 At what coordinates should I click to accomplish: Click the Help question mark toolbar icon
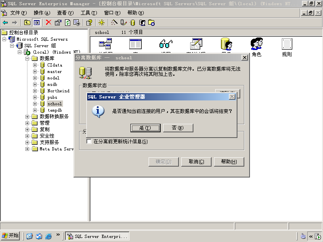coord(89,23)
